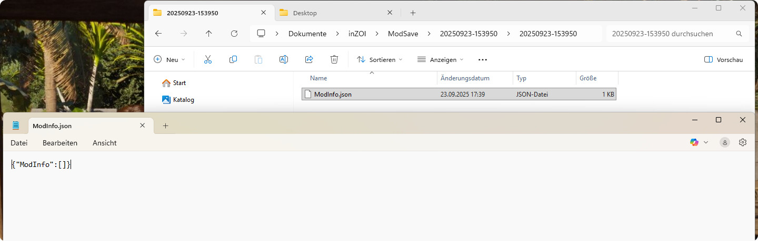
Task: Go up one folder level in Explorer
Action: coord(209,34)
